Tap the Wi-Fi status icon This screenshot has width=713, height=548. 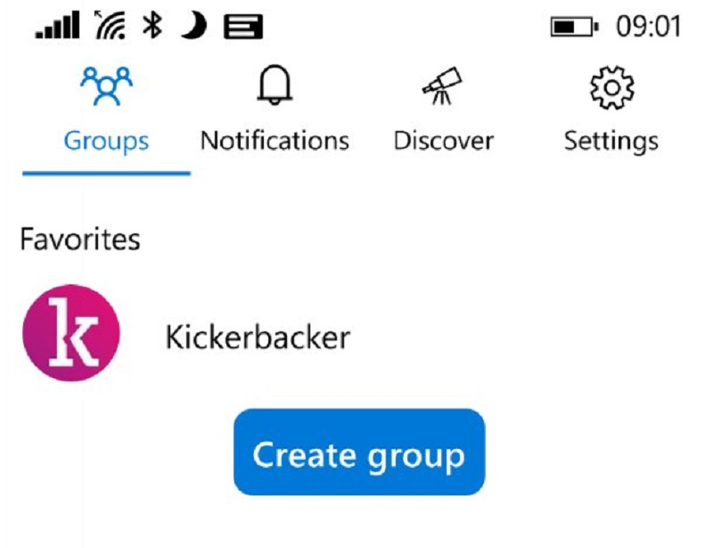coord(110,26)
